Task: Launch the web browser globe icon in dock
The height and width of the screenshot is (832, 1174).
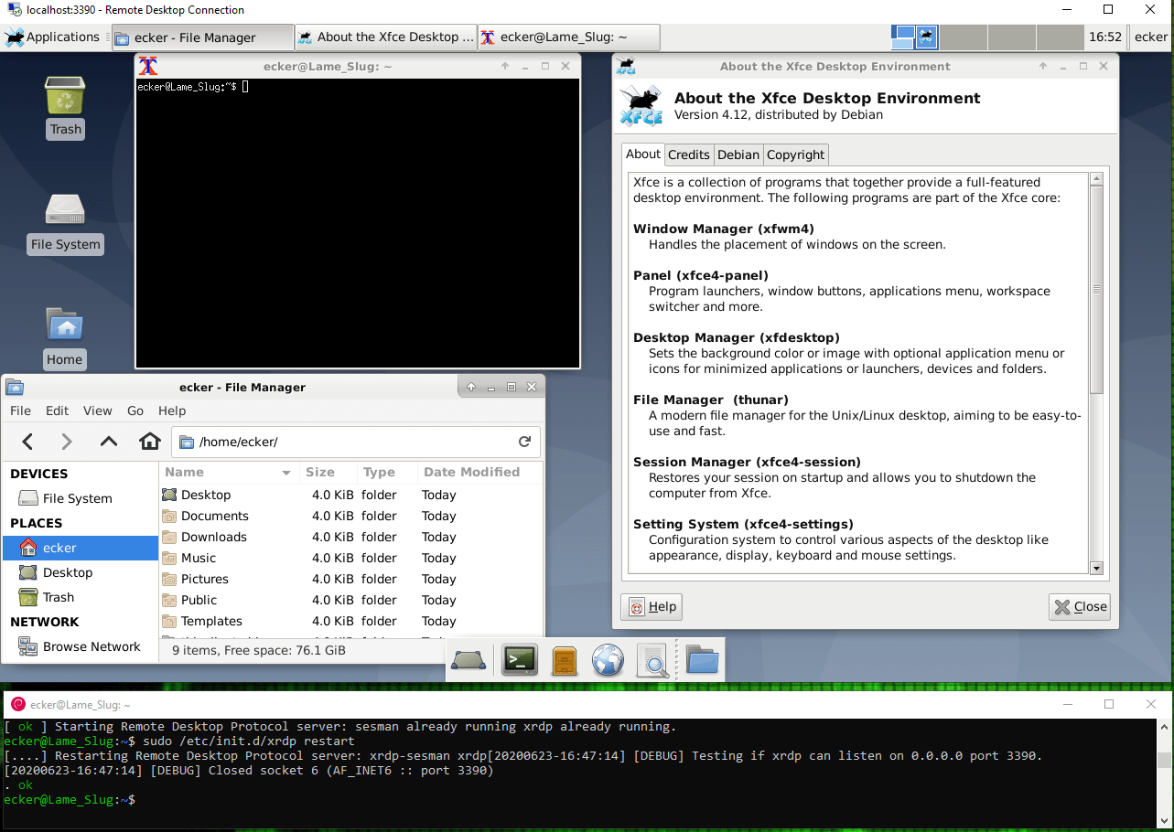Action: click(x=608, y=659)
